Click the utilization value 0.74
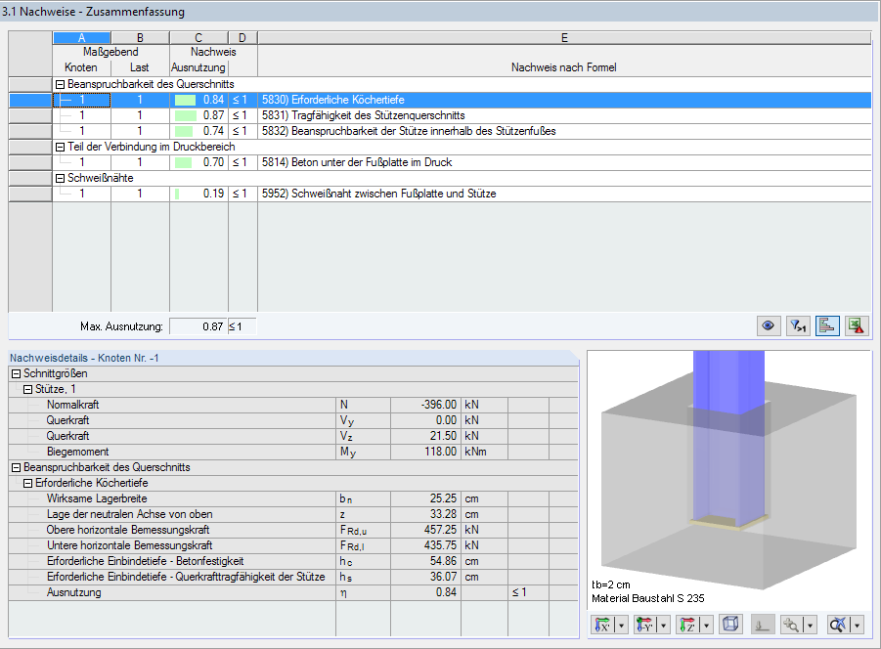The width and height of the screenshot is (881, 649). pos(213,131)
